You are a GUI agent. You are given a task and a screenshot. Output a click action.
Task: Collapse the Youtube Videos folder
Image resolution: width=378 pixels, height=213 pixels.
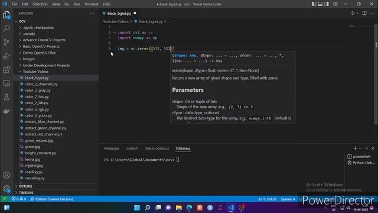point(35,72)
